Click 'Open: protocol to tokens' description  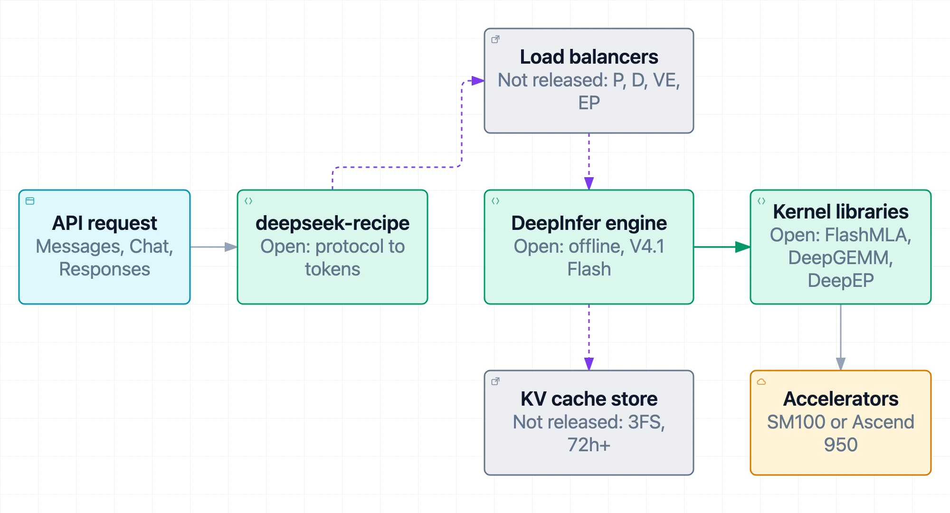click(x=332, y=257)
